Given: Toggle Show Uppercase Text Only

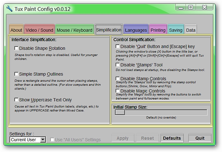Looking at the screenshot, I should (x=16, y=100).
